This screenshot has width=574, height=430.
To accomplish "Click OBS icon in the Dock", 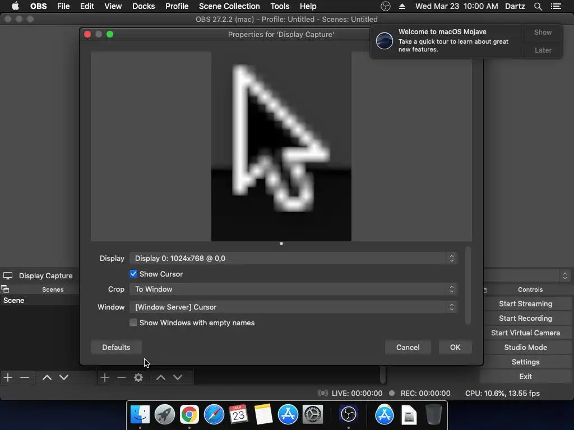I will tap(349, 414).
